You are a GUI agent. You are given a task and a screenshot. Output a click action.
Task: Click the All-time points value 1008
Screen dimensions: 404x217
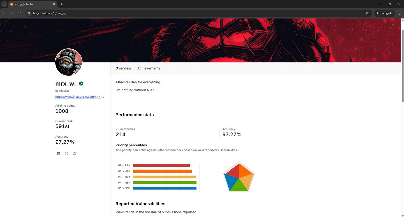(62, 111)
